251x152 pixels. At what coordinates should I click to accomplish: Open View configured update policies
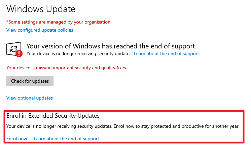pos(40,30)
